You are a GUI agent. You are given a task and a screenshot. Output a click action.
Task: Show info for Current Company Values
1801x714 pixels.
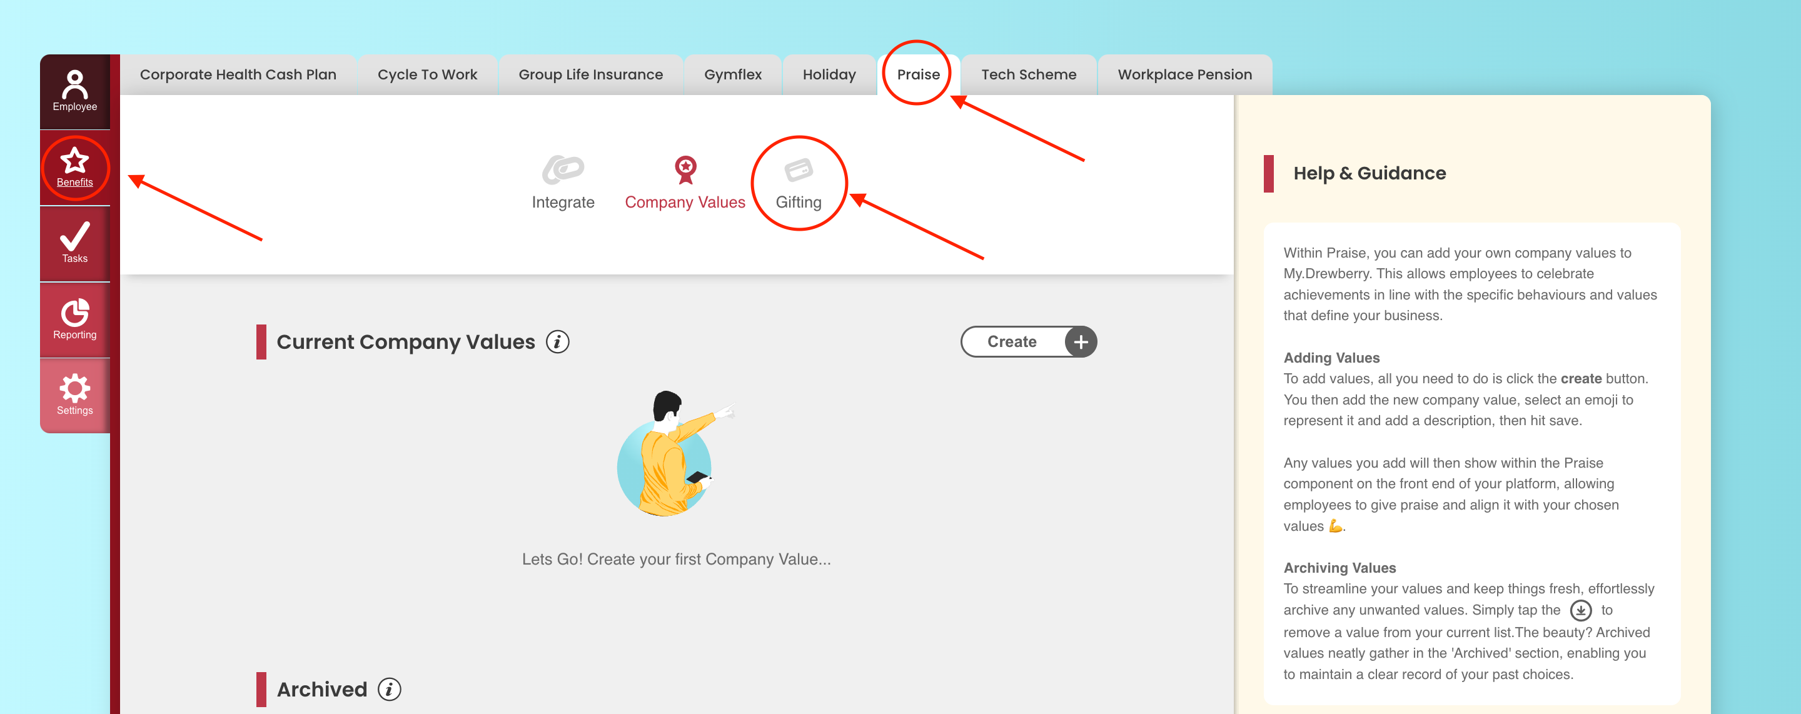pos(557,342)
